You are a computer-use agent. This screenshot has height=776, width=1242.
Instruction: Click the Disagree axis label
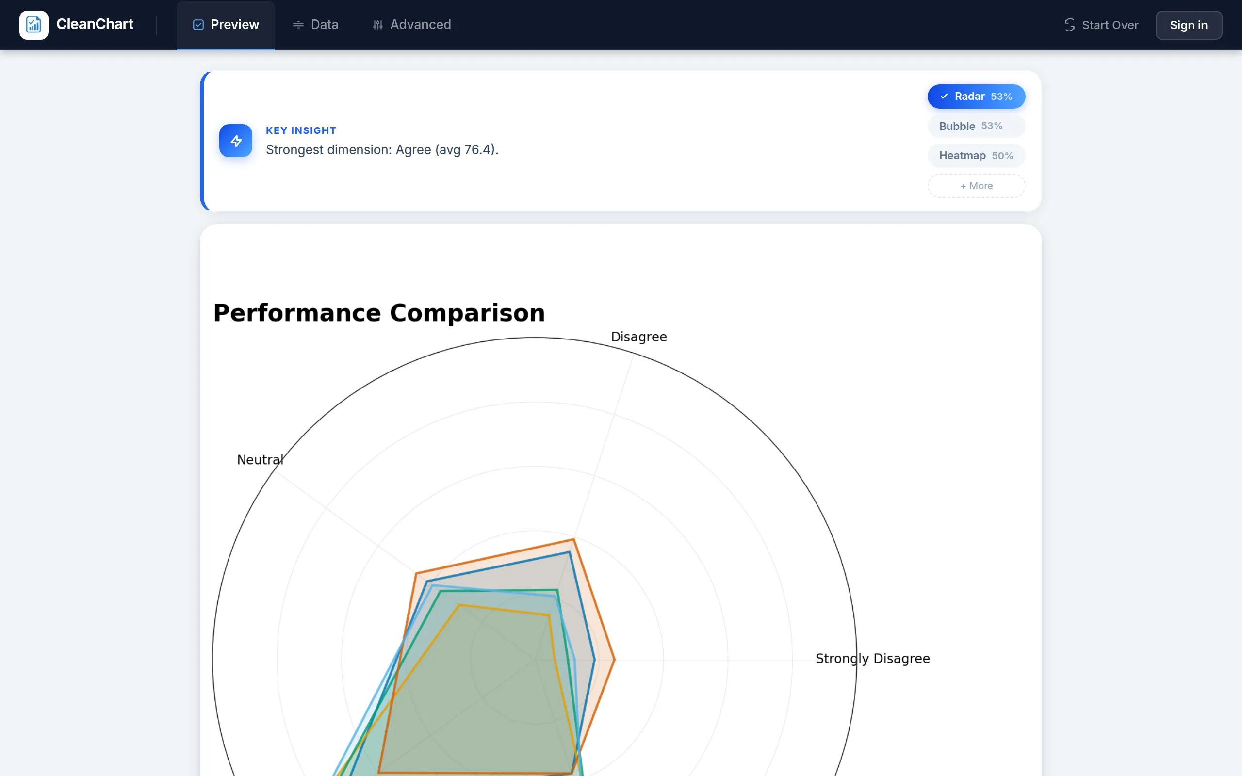(638, 337)
